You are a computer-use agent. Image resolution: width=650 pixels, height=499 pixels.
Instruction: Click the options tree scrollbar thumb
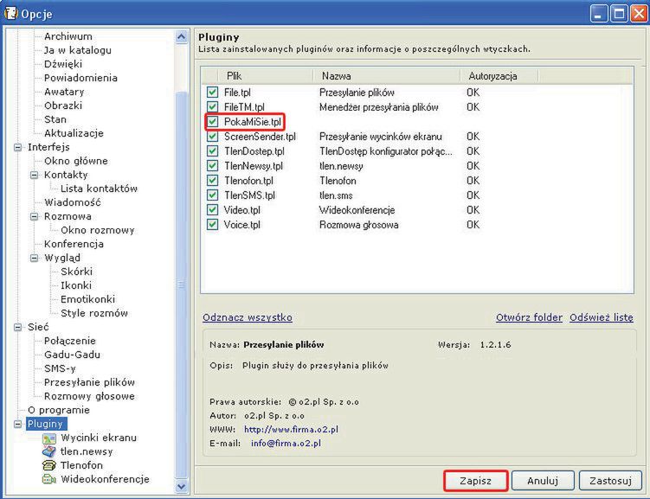(181, 285)
